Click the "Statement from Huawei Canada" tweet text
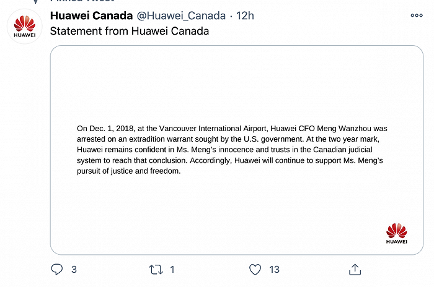434x287 pixels. click(129, 31)
